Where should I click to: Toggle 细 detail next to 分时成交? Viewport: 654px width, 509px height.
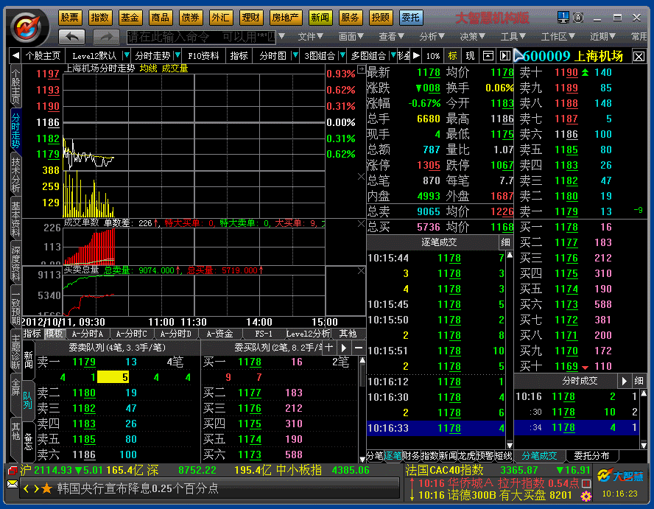pyautogui.click(x=639, y=381)
